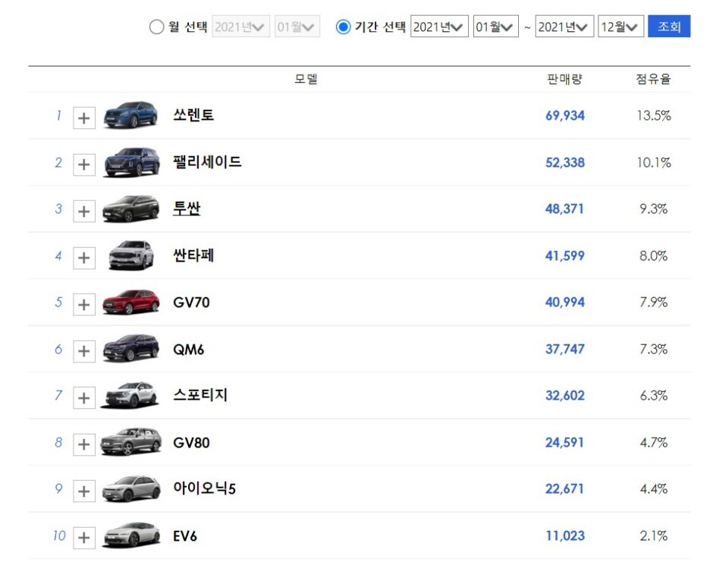Click the EV6 car thumbnail
Image resolution: width=710 pixels, height=565 pixels.
click(x=131, y=535)
